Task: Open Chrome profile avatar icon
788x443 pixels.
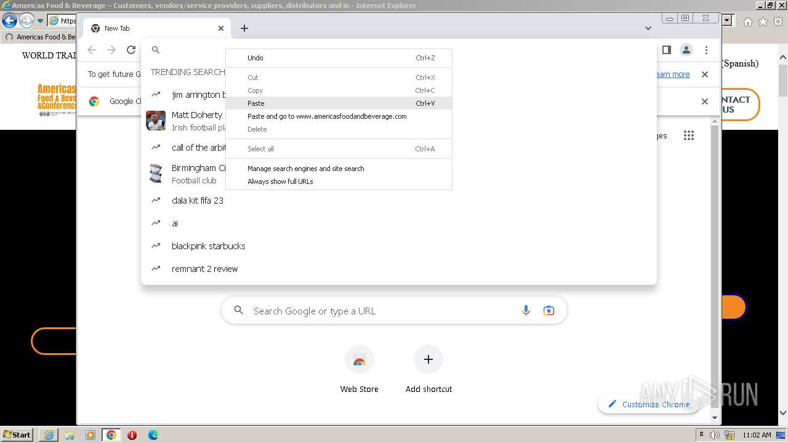Action: (686, 50)
